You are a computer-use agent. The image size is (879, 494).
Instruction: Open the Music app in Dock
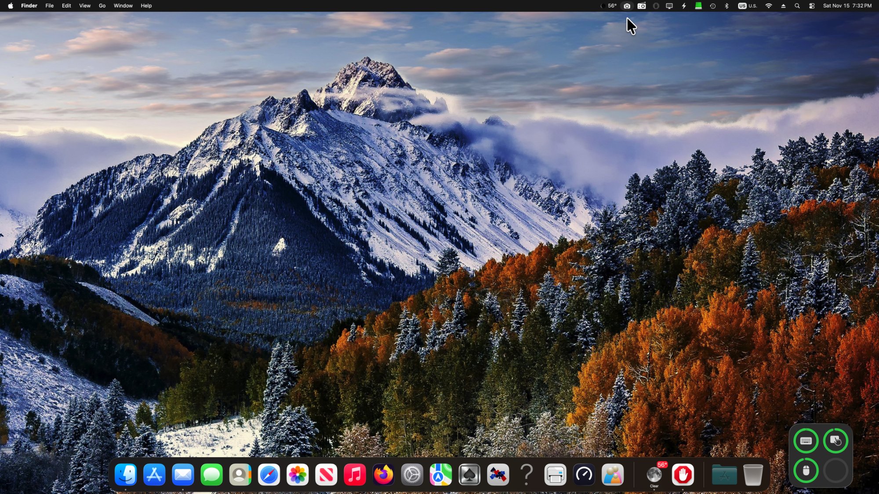pos(355,475)
